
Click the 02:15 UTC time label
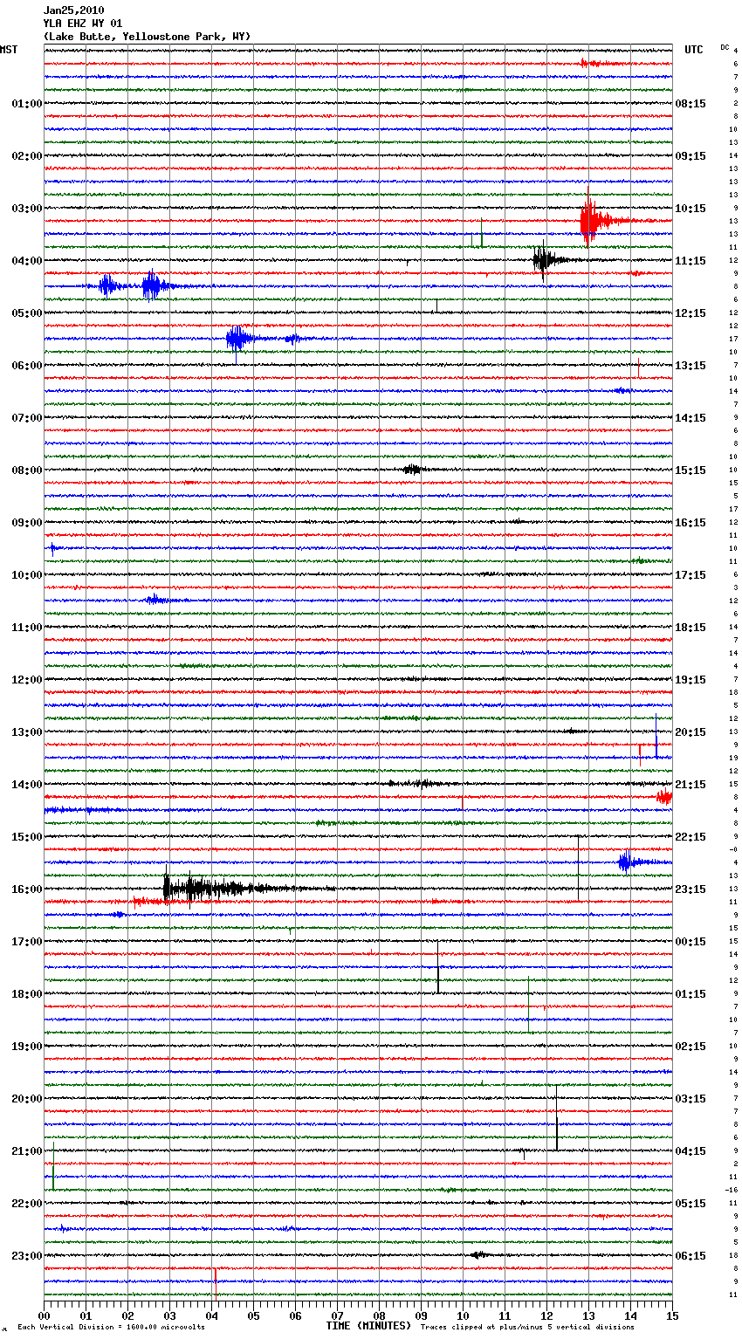[x=690, y=1047]
